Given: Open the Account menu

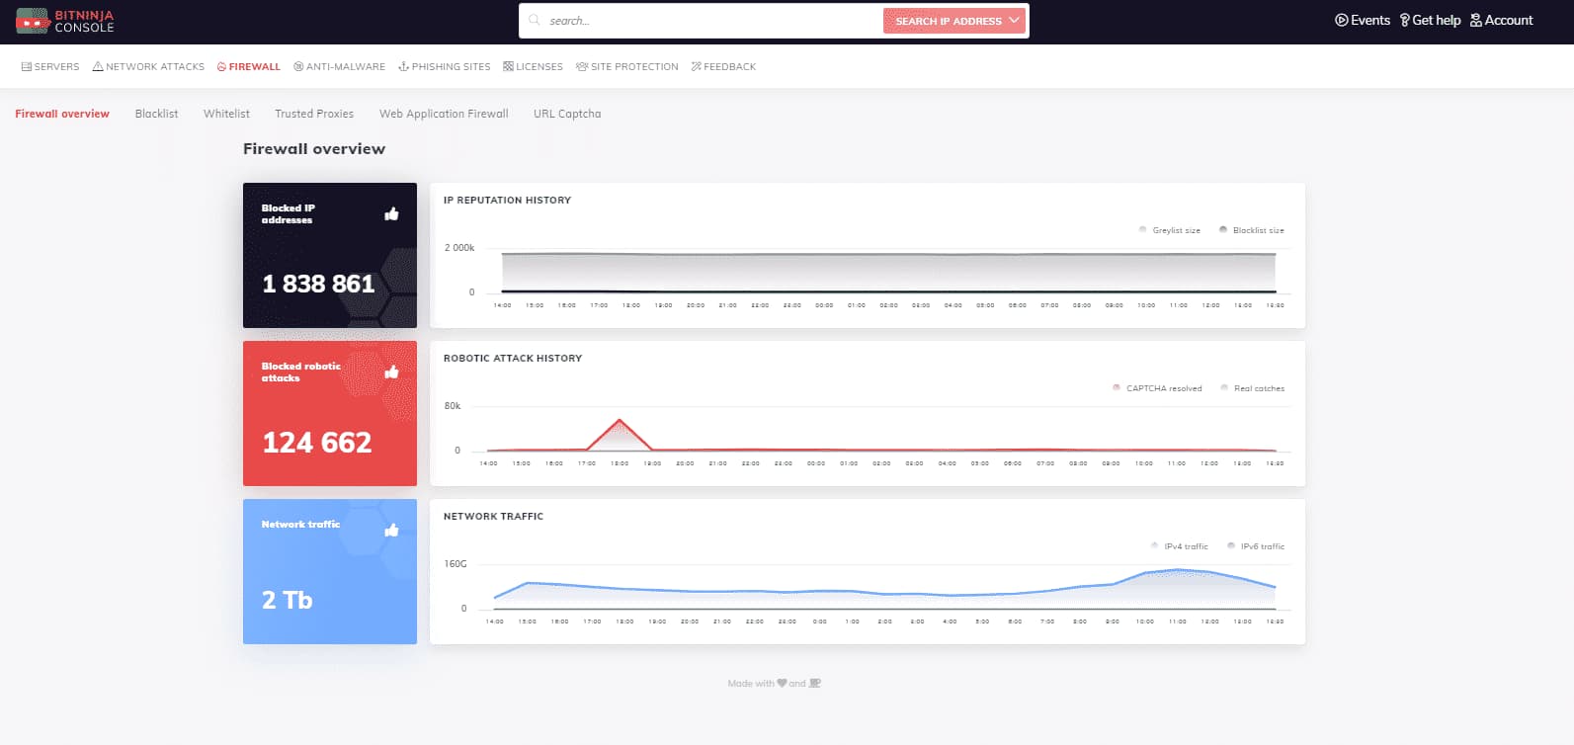Looking at the screenshot, I should click(1501, 20).
